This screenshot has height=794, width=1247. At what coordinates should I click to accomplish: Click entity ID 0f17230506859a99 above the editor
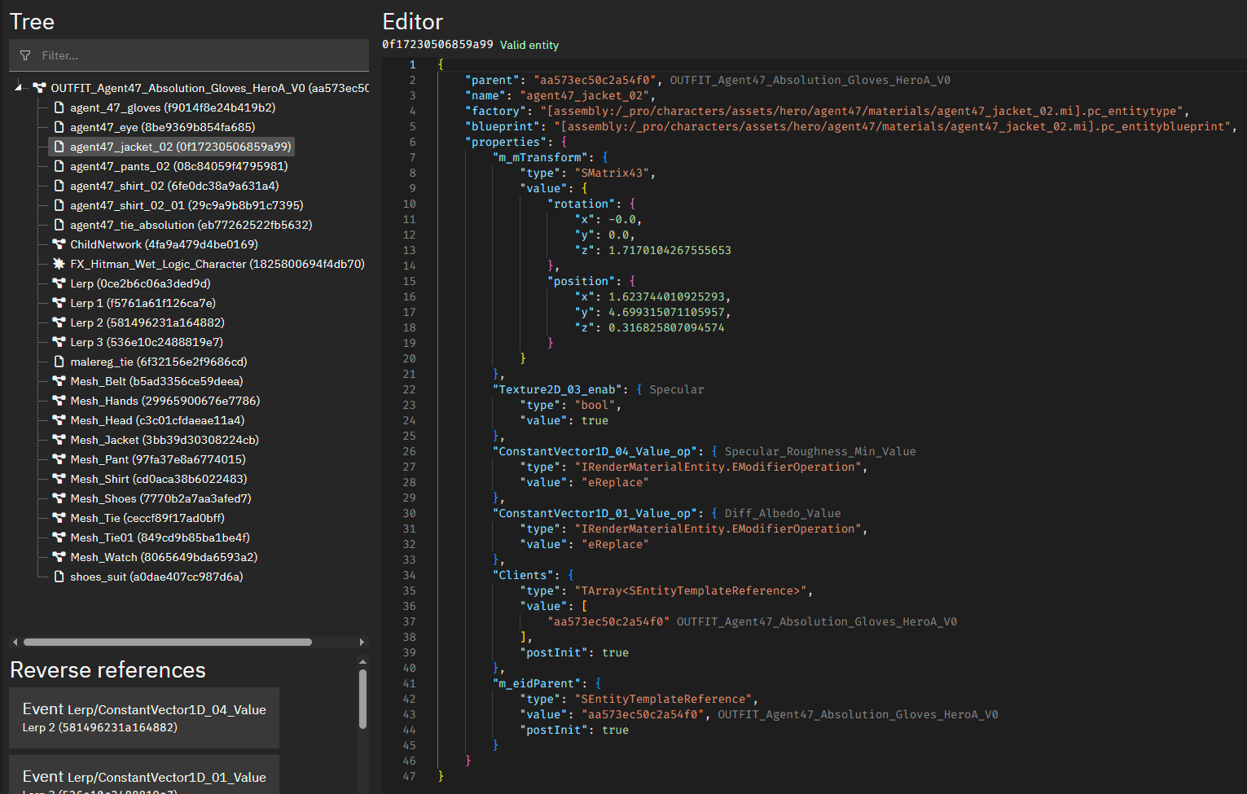pos(437,45)
